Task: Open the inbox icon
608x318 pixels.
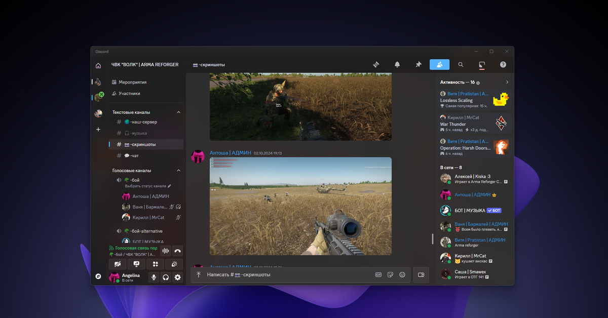Action: 481,65
